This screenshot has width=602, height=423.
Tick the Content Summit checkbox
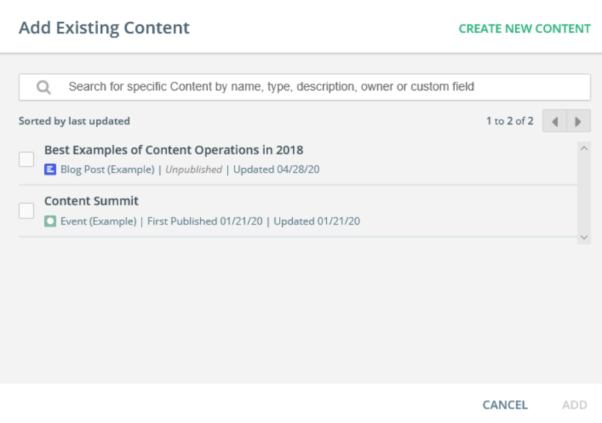coord(27,211)
